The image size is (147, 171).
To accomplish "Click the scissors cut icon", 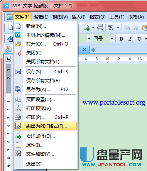I will pos(136,27).
